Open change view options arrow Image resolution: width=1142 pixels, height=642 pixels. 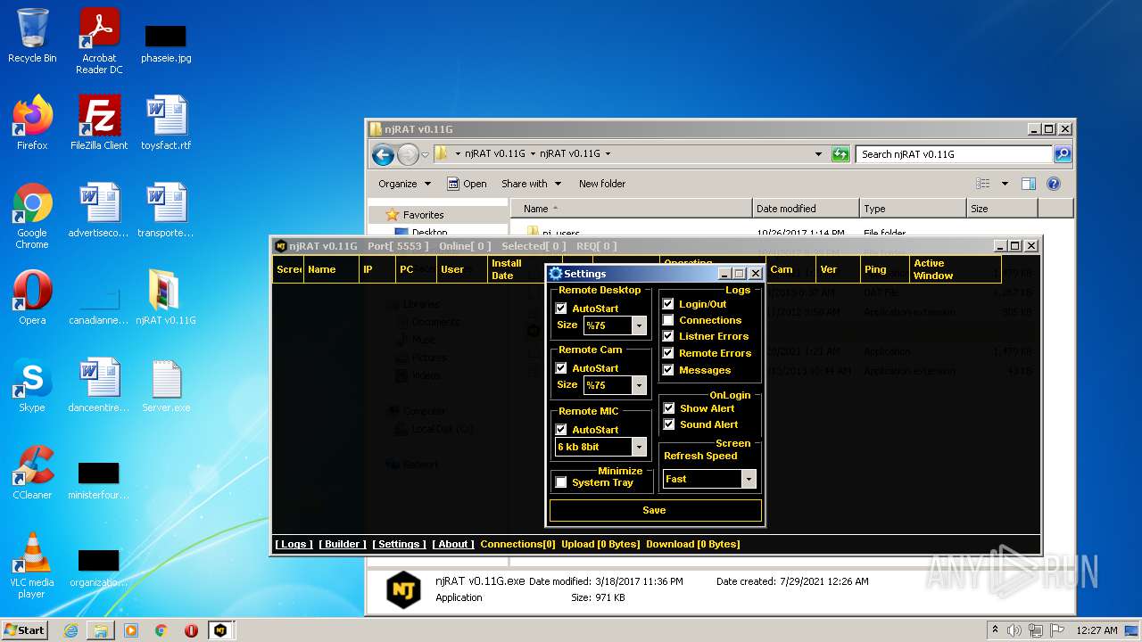click(1005, 184)
